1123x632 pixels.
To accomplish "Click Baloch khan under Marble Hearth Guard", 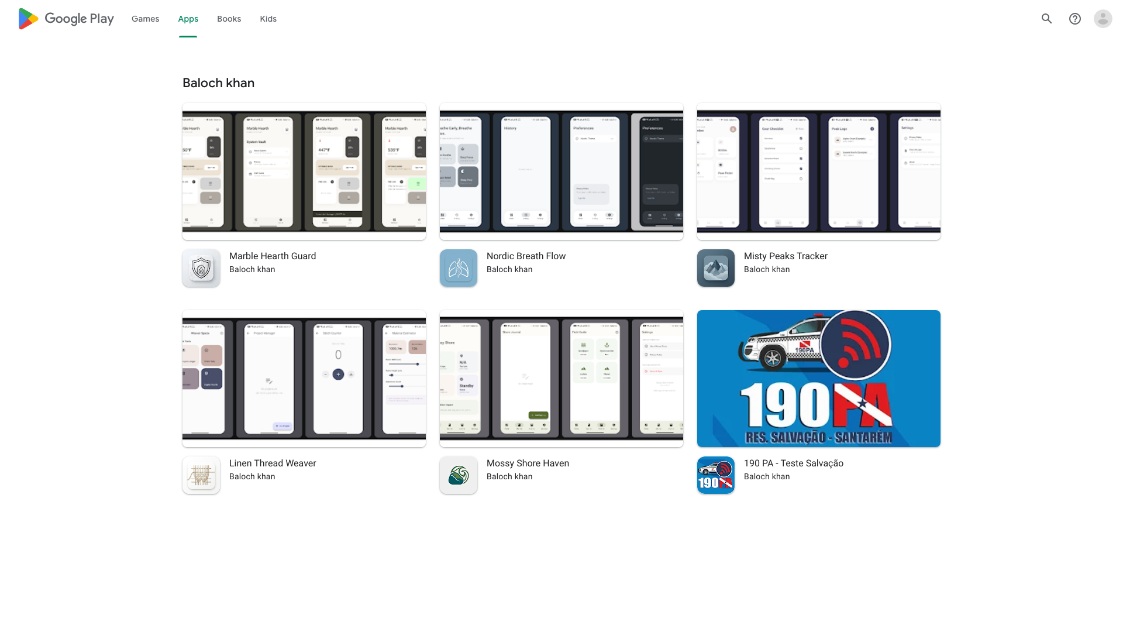I will tap(252, 269).
